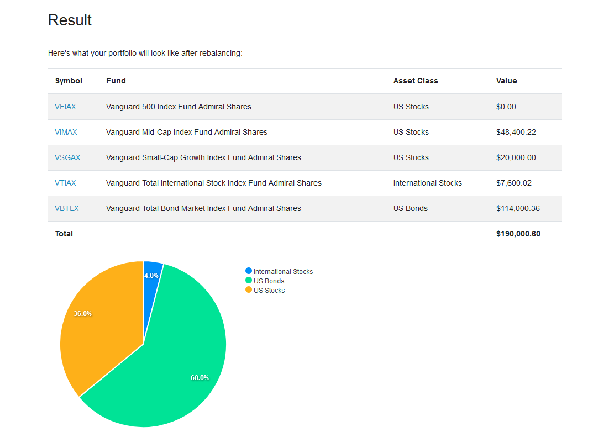
Task: Click Vanguard 500 Index Fund Admiral Shares
Action: (x=179, y=107)
